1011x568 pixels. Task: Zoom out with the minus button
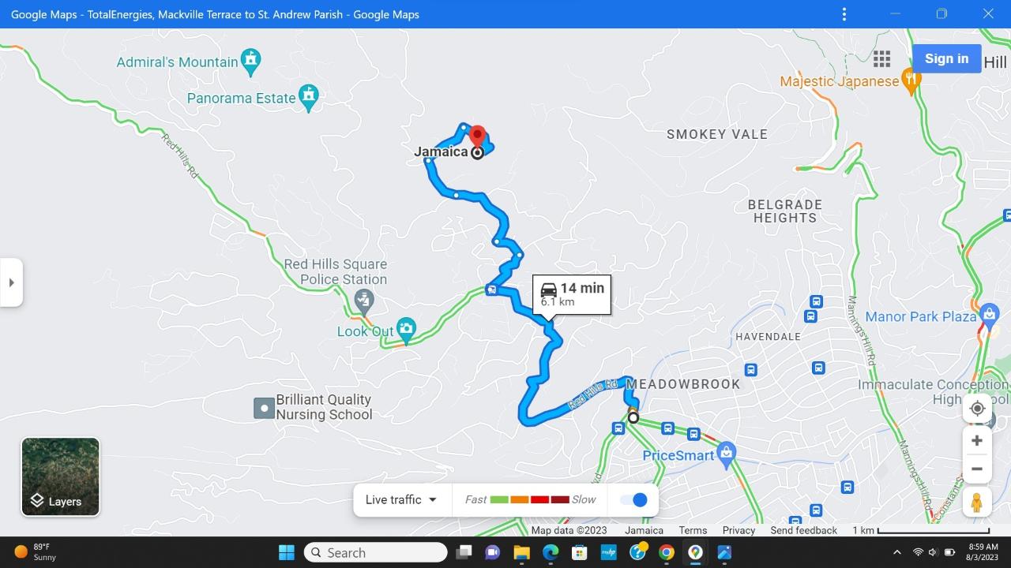(977, 469)
